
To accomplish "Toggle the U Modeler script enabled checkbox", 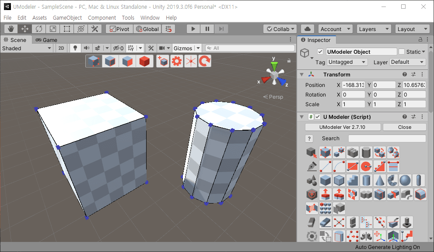I will coord(318,117).
